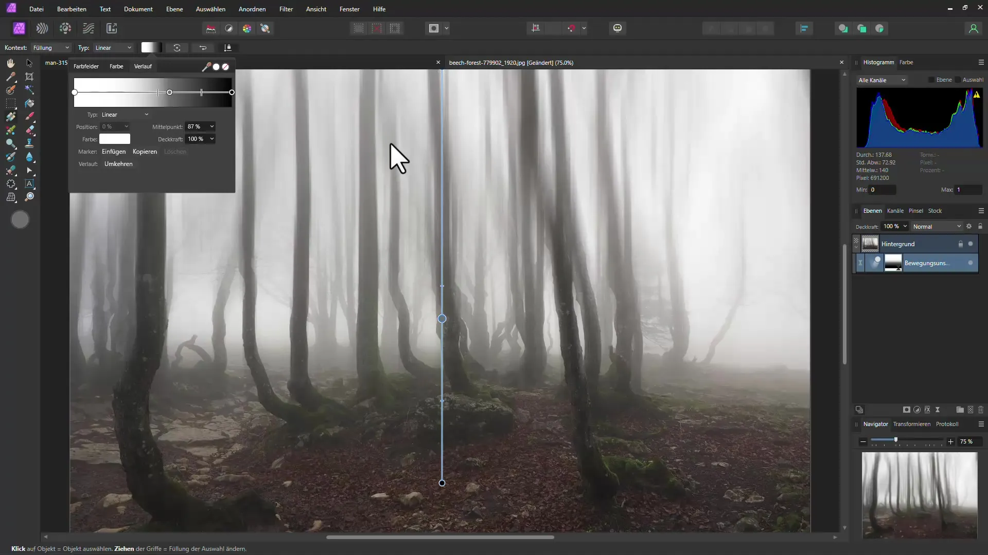
Task: Switch to the Farbe tab
Action: tap(116, 66)
